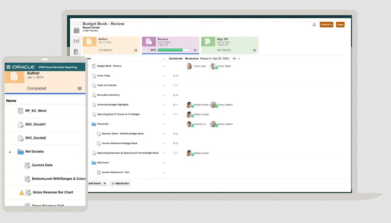Click the Reviewers column header
The width and height of the screenshot is (391, 223).
point(192,59)
